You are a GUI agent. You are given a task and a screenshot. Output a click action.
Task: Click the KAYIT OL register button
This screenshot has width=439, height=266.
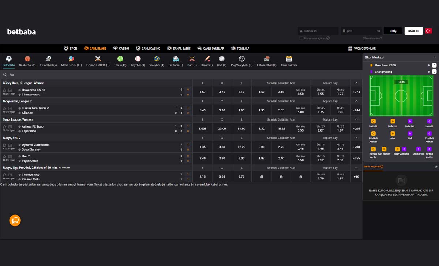(414, 31)
